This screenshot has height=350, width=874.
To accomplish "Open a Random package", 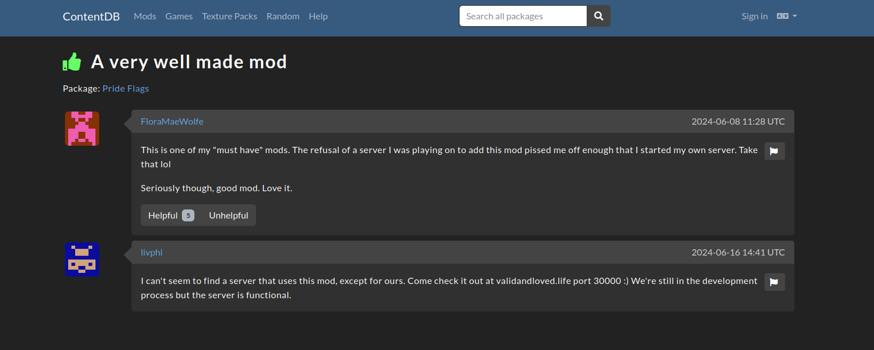I will 283,16.
